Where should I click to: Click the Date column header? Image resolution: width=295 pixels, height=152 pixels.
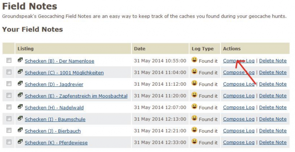coord(140,49)
